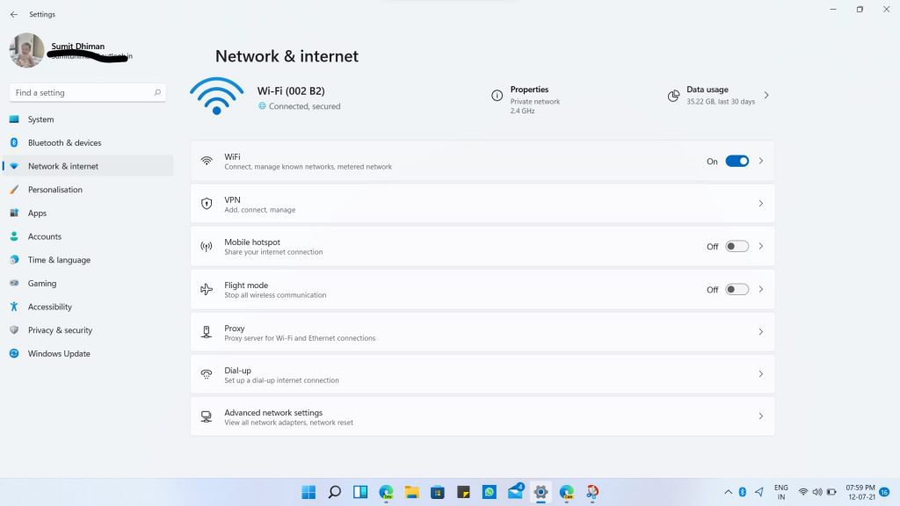Open the Proxy settings icon
Screen dimensions: 900x506
click(206, 331)
